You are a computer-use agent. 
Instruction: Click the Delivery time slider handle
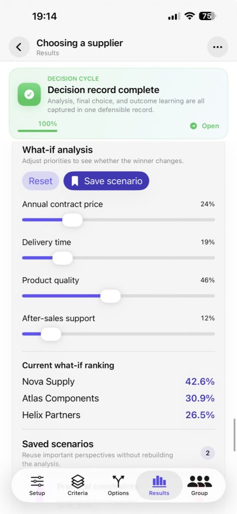[x=63, y=258]
